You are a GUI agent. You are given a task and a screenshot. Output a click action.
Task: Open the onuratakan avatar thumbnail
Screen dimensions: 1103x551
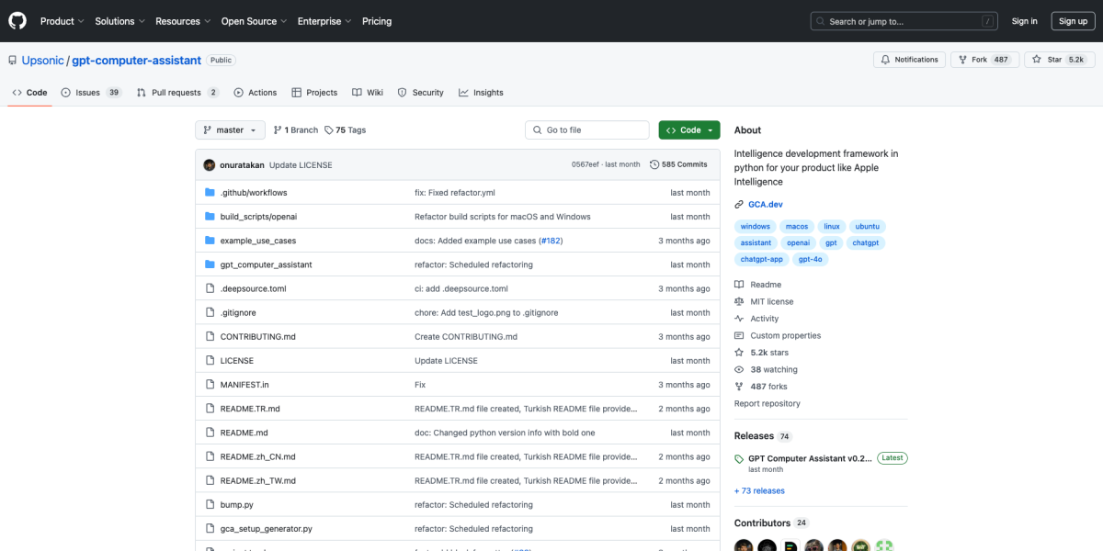[x=210, y=165]
